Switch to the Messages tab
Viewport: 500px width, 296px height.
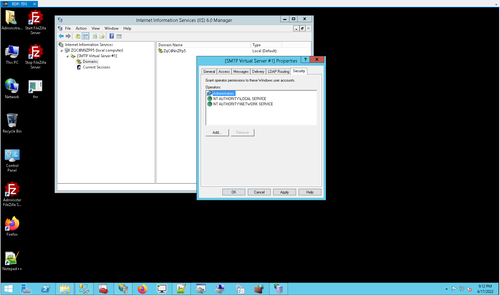pos(241,72)
